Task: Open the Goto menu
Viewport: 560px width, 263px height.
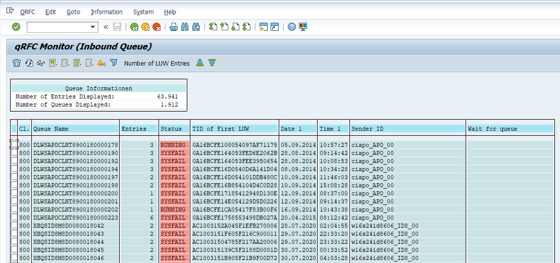Action: coord(73,12)
